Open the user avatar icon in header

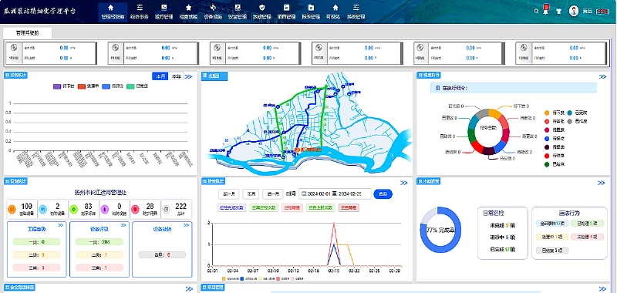pos(574,11)
